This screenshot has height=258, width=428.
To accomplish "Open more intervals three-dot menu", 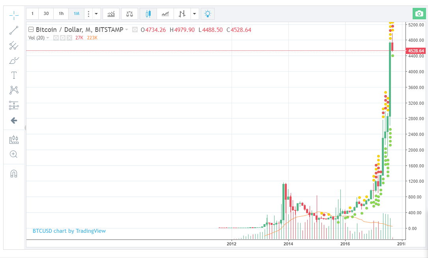I will pos(88,14).
